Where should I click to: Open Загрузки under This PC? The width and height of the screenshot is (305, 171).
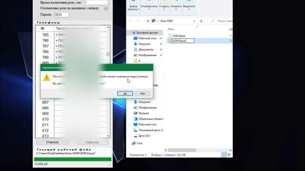click(144, 102)
